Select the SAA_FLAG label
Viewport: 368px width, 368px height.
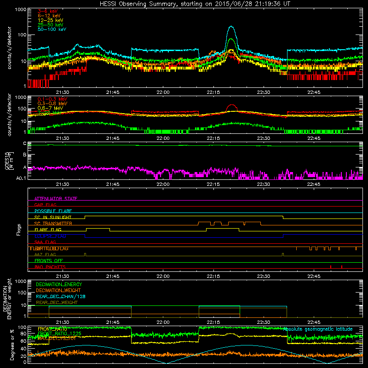[x=45, y=242]
